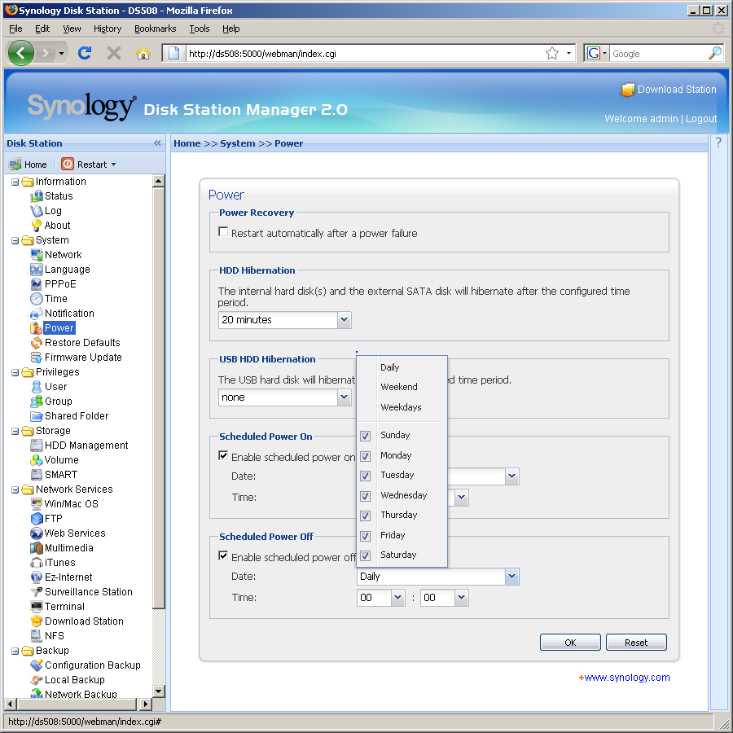Open the help question mark icon

tap(718, 143)
